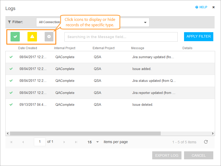Click the Date Created column header

click(27, 48)
